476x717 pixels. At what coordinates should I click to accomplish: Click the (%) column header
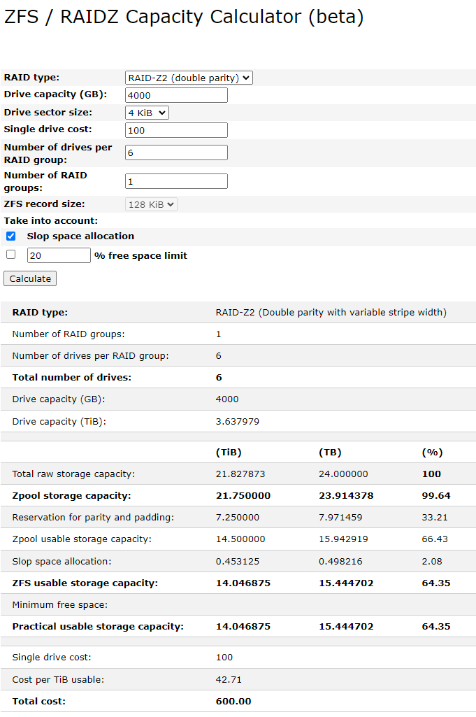click(x=432, y=453)
